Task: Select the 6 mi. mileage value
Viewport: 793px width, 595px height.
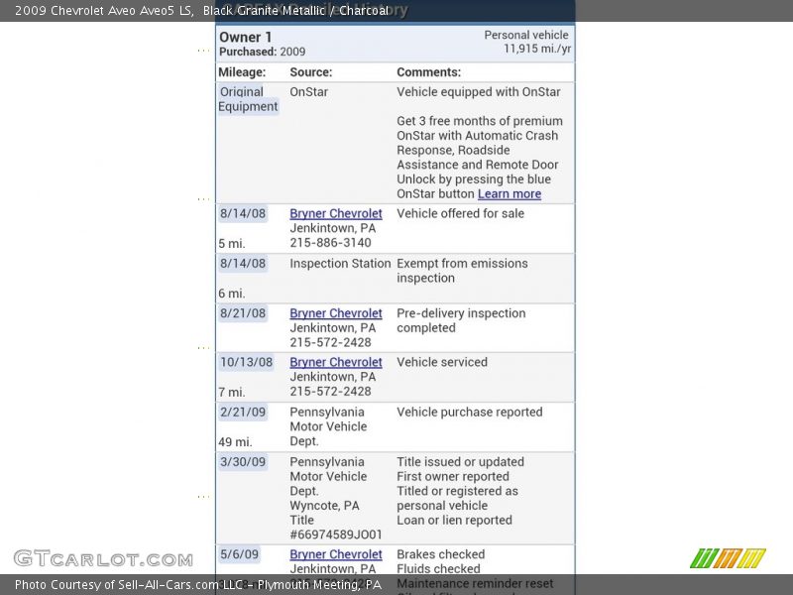Action: tap(232, 294)
